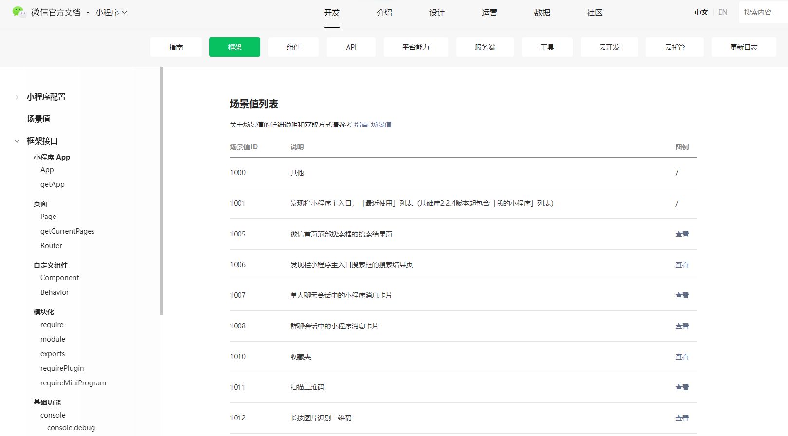Focus the 搜索内容 search field

click(763, 12)
